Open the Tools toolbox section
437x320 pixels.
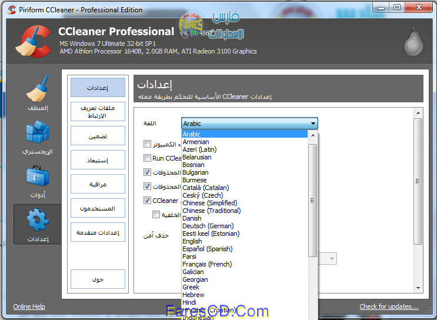click(38, 181)
